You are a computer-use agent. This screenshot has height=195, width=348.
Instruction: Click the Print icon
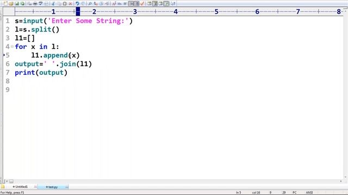tap(35, 4)
